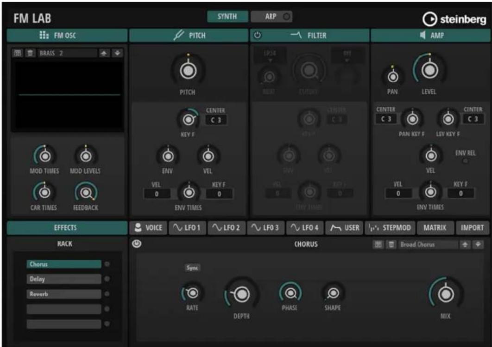Select the Chorus slot in the rack

click(63, 264)
